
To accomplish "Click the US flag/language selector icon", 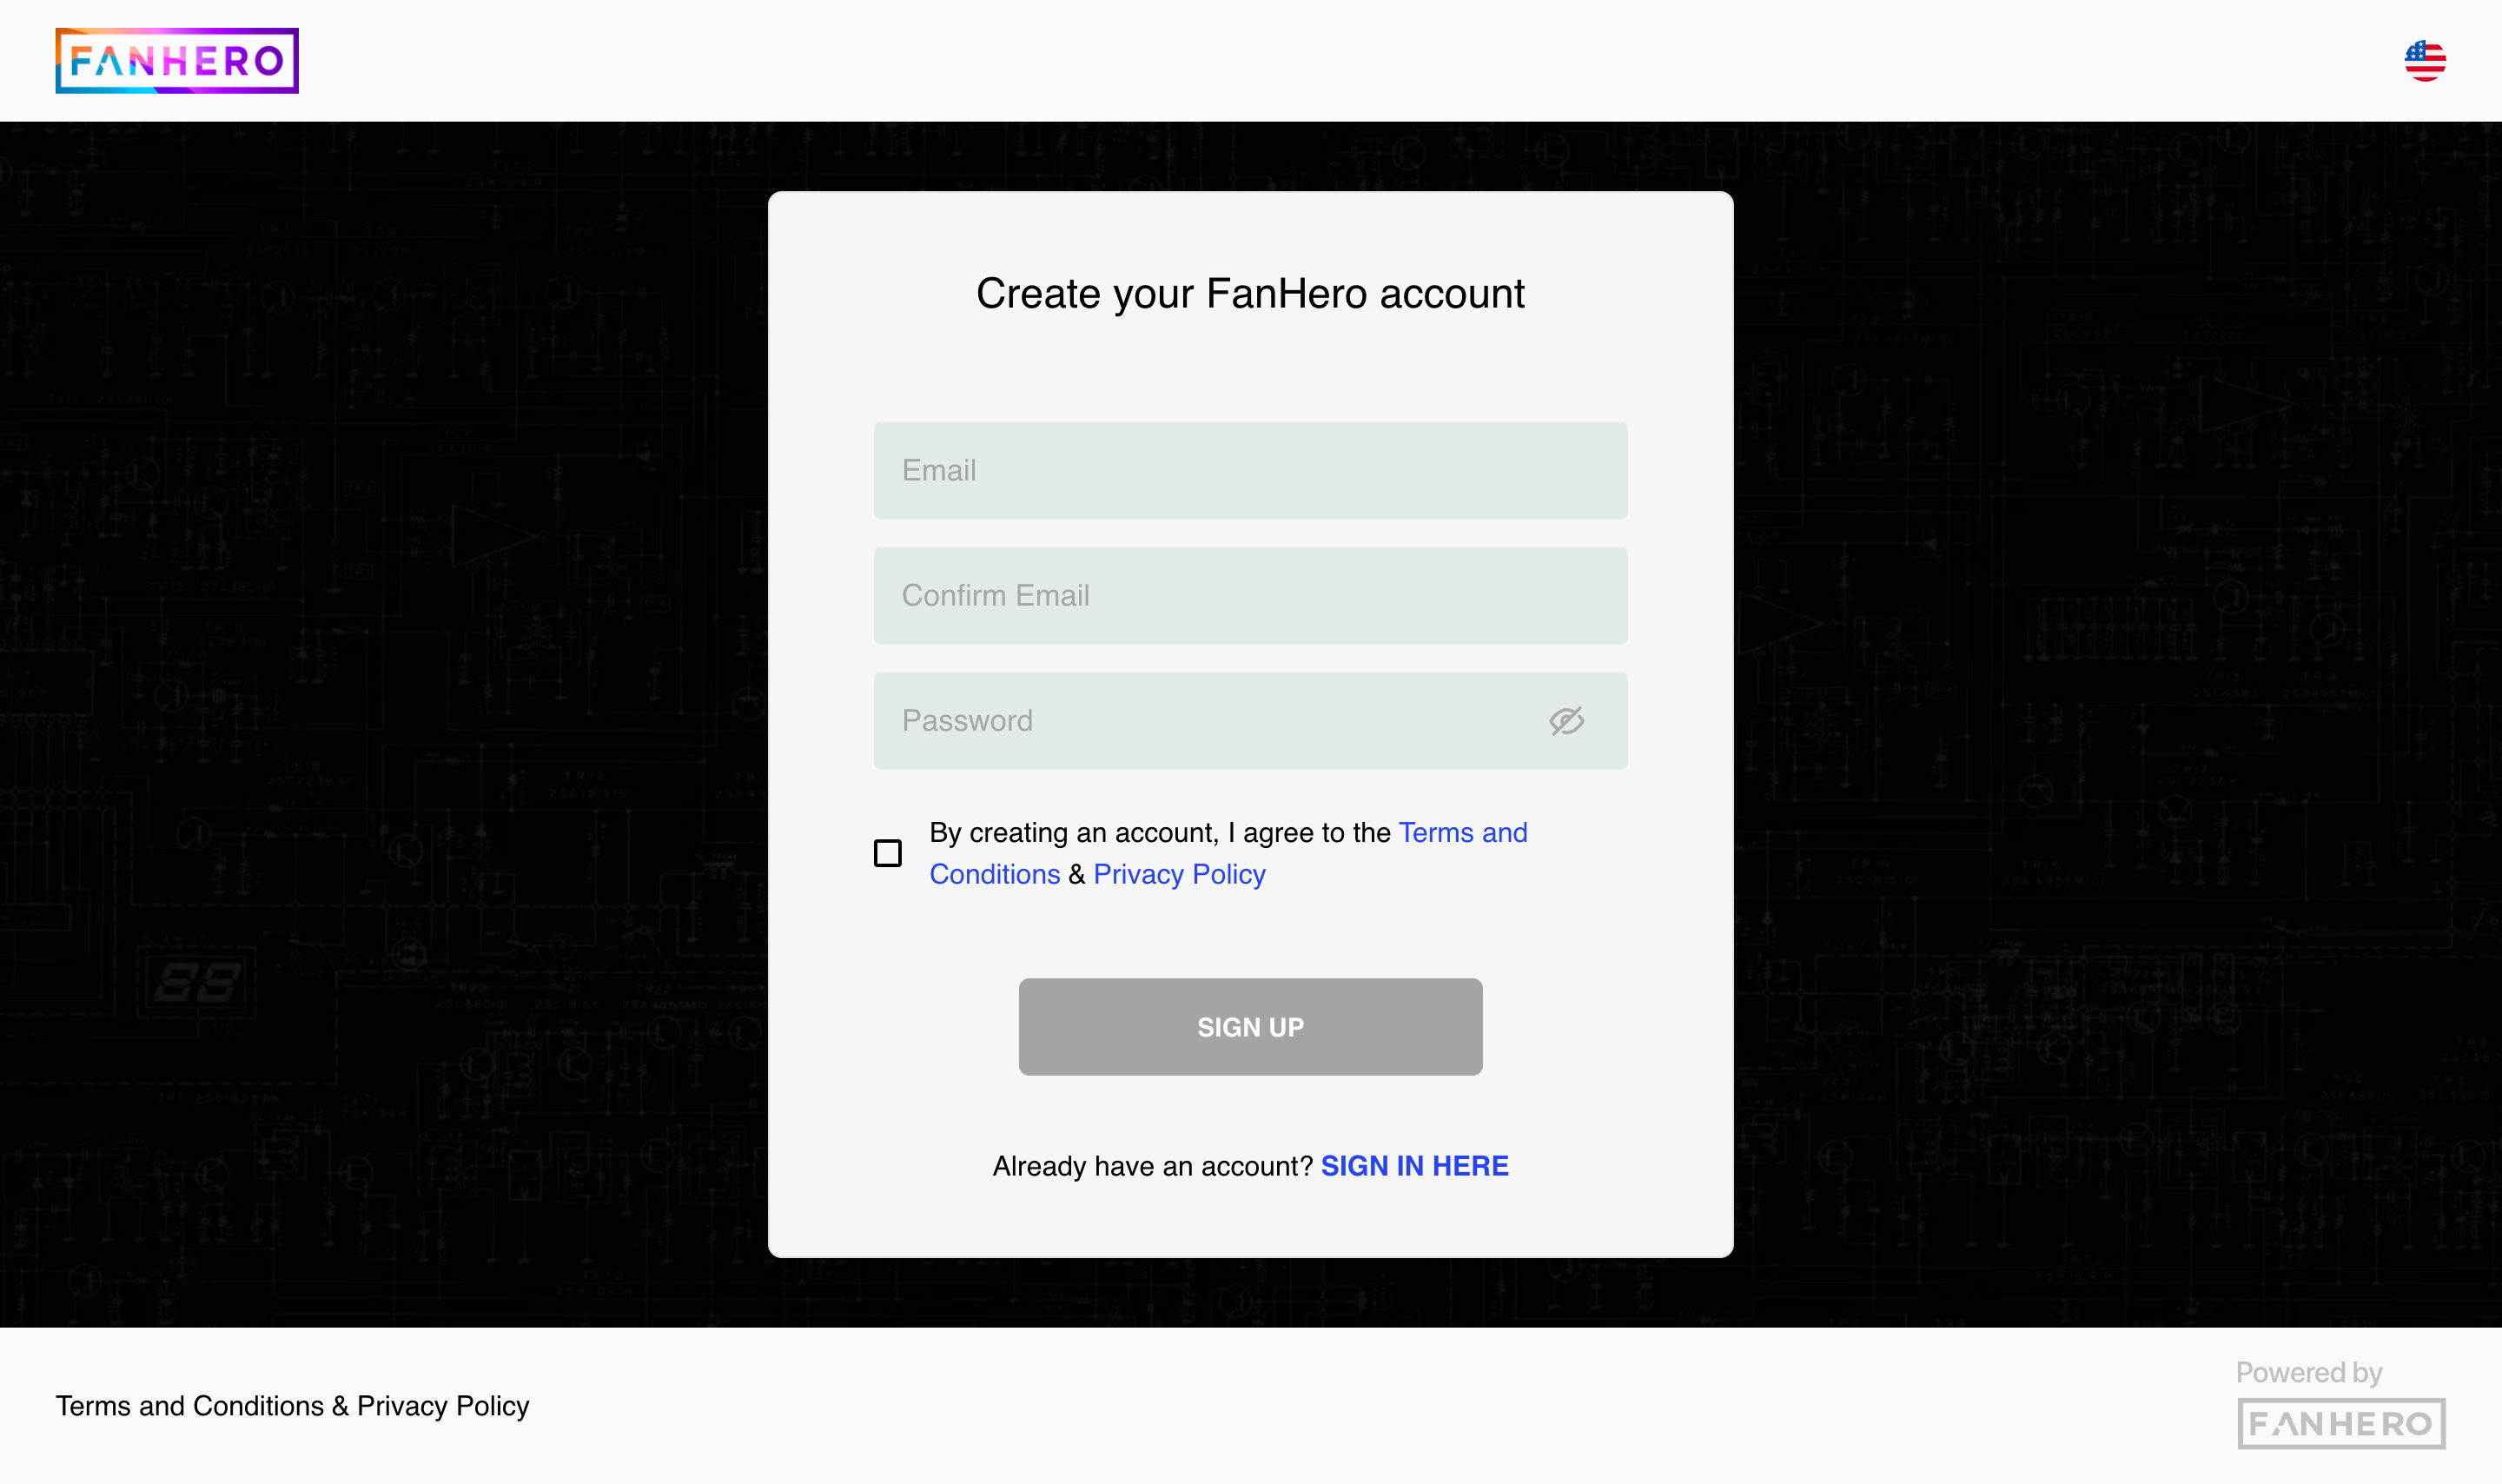I will (x=2426, y=60).
